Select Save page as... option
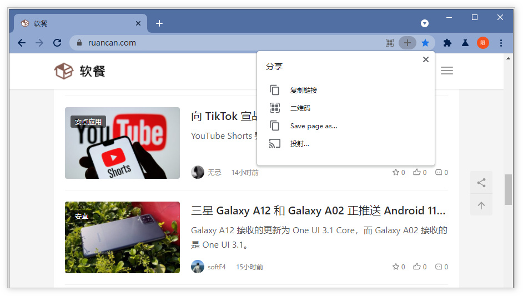This screenshot has width=523, height=296. tap(313, 126)
